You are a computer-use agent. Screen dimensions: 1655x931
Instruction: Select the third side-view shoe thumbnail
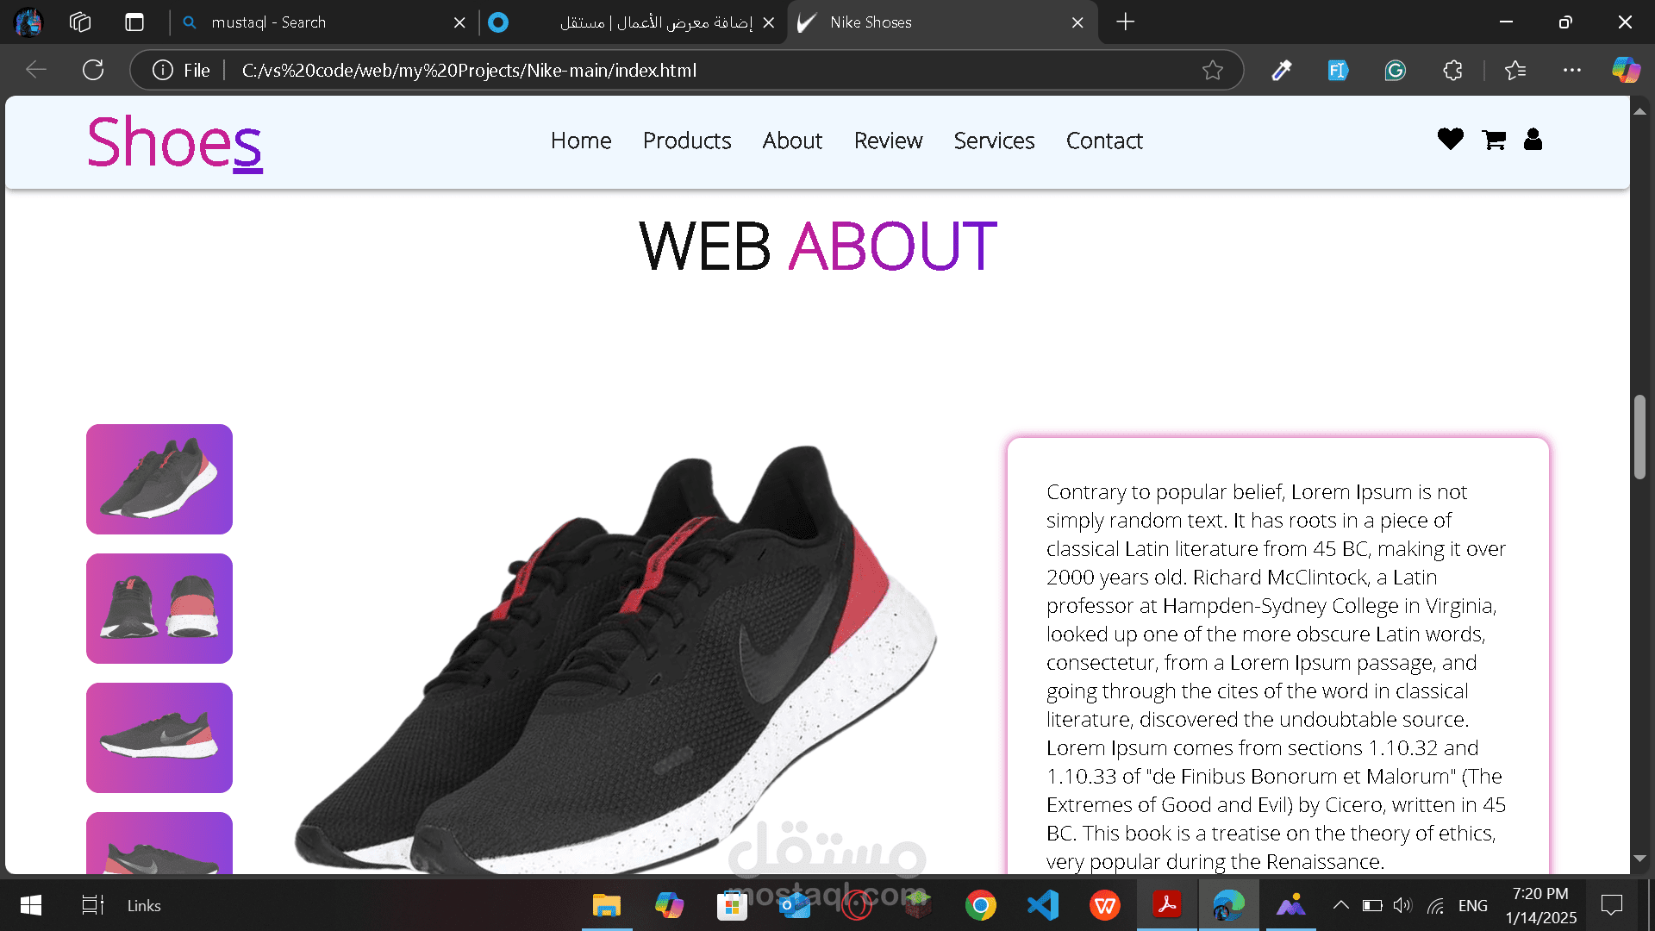(x=159, y=738)
